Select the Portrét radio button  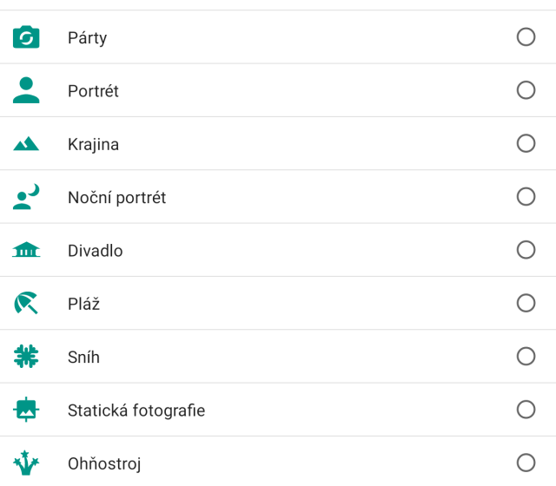pos(526,90)
